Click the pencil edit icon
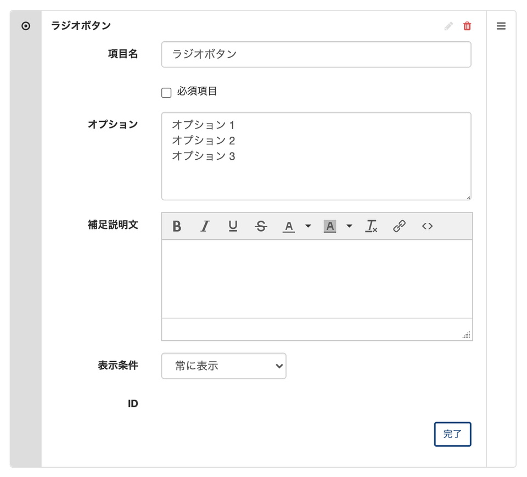Screen dimensions: 527x477 (x=448, y=26)
